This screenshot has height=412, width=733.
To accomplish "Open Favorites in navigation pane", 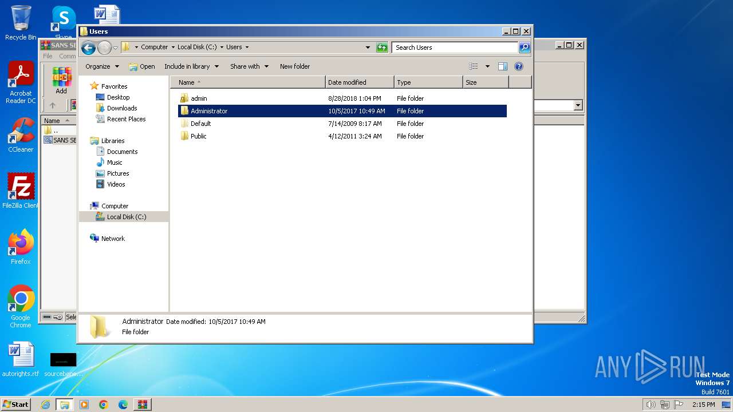I will coord(114,86).
